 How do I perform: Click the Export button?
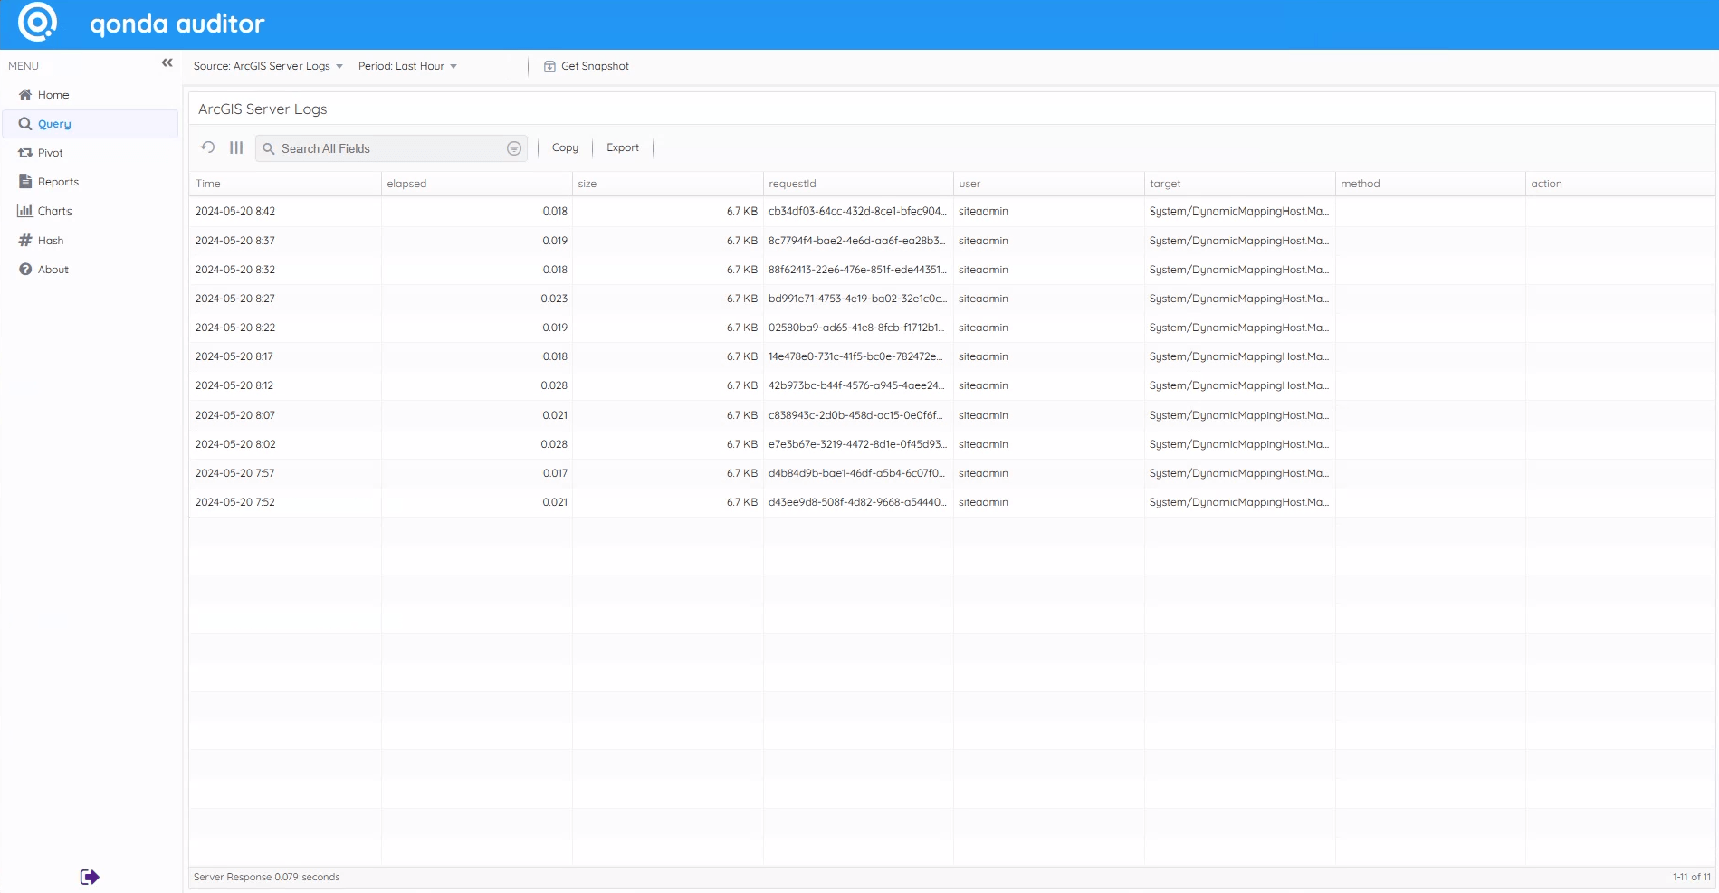coord(623,147)
